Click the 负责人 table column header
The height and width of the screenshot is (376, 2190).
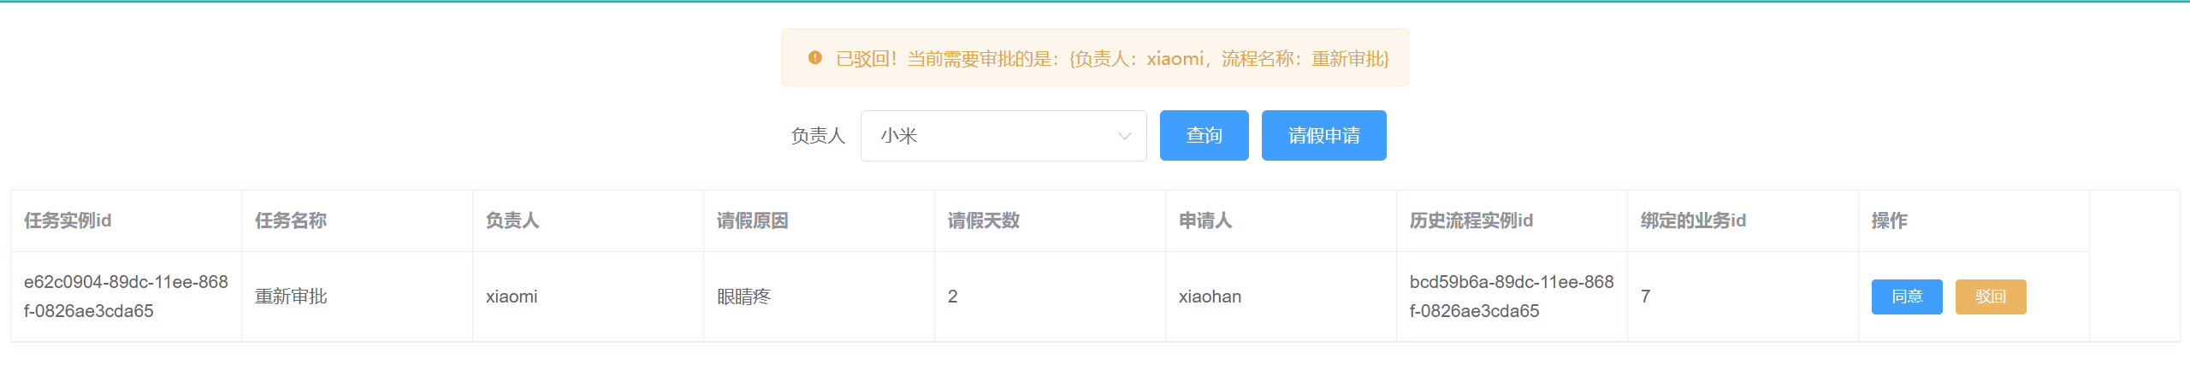point(512,220)
